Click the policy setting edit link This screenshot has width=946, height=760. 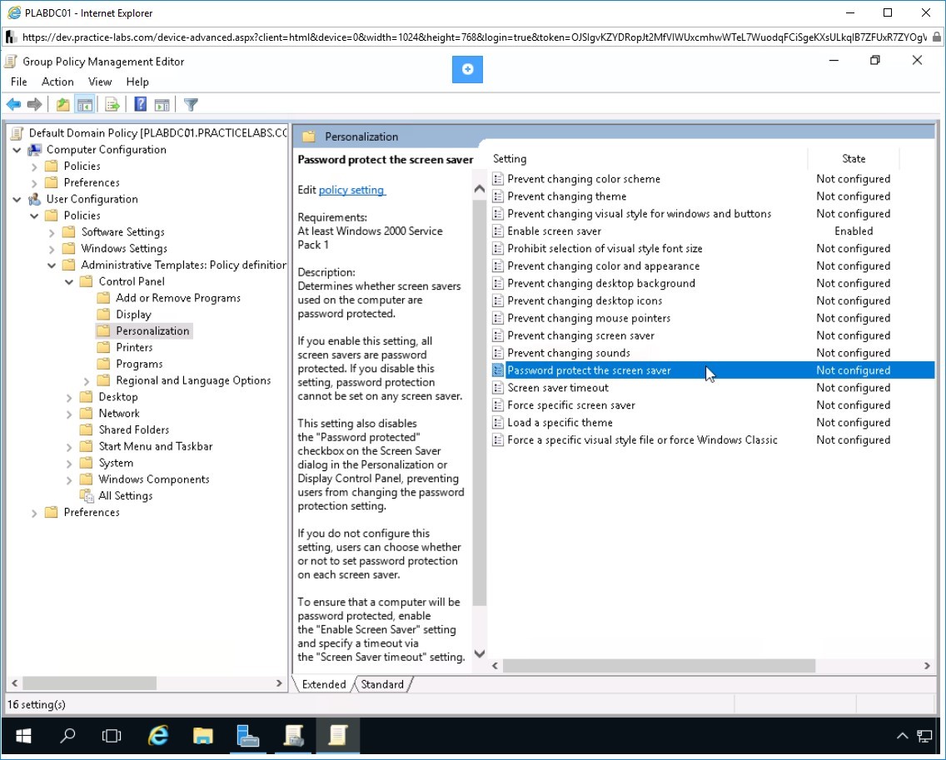pos(351,190)
